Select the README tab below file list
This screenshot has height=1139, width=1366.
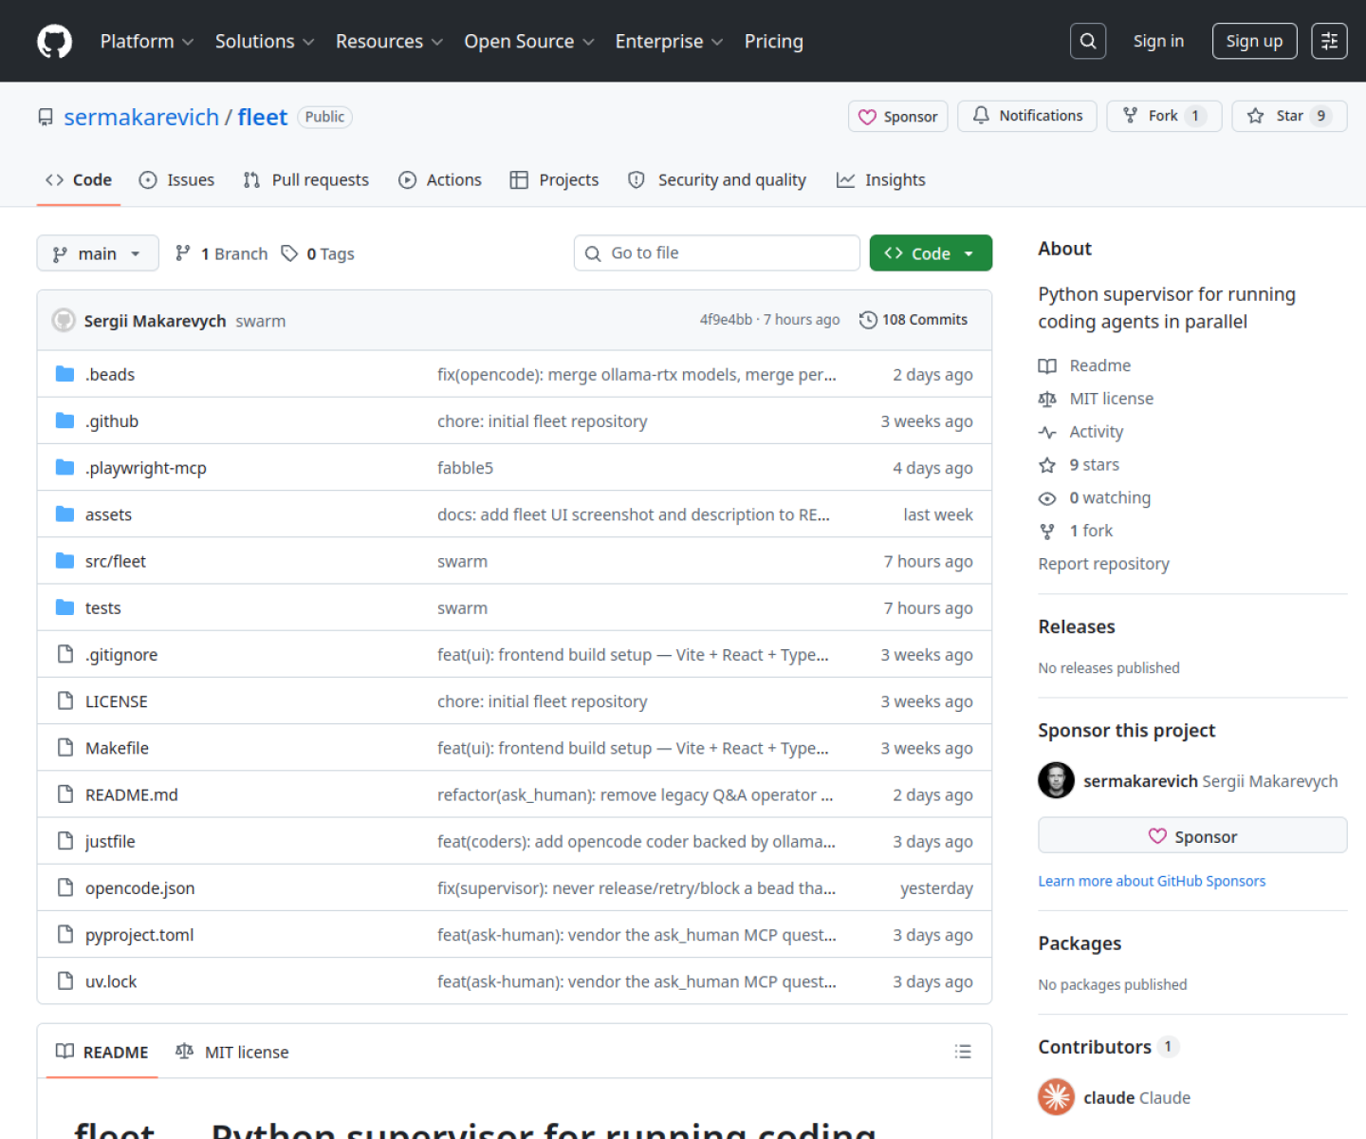coord(102,1052)
